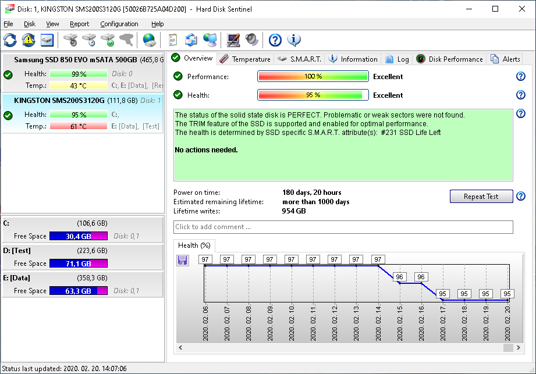Save the health graph using the floppy icon
This screenshot has width=536, height=374.
183,260
